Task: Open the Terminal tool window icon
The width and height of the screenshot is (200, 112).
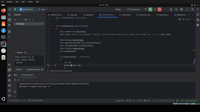Action: pyautogui.click(x=9, y=85)
